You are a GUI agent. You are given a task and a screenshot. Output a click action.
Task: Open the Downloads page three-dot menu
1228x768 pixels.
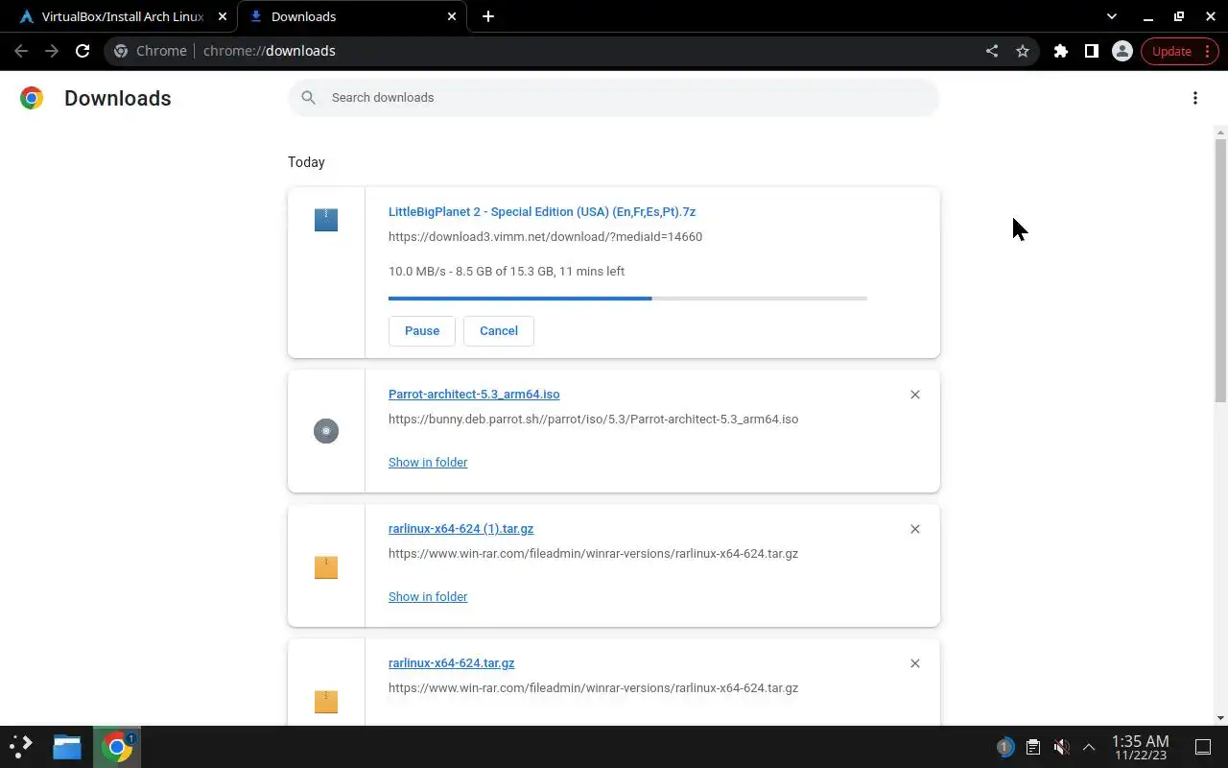coord(1194,98)
